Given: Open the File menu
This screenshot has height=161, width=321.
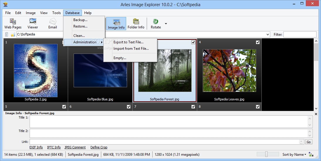Looking at the screenshot, I should click(x=8, y=13).
